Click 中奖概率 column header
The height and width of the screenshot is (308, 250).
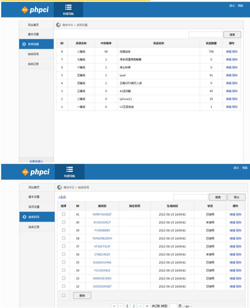106,43
